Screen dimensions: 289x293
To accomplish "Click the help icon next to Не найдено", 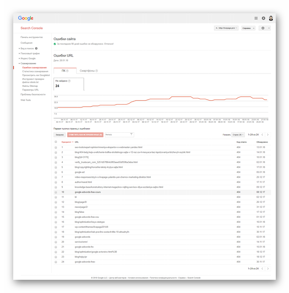I will 69,81.
